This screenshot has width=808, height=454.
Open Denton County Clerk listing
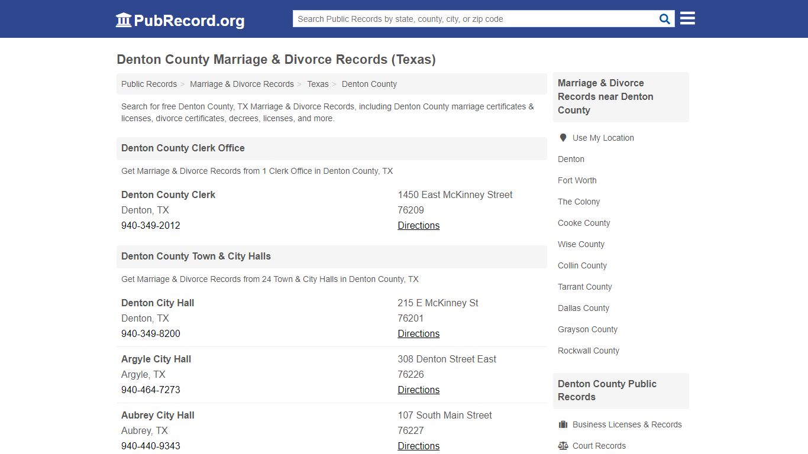168,194
